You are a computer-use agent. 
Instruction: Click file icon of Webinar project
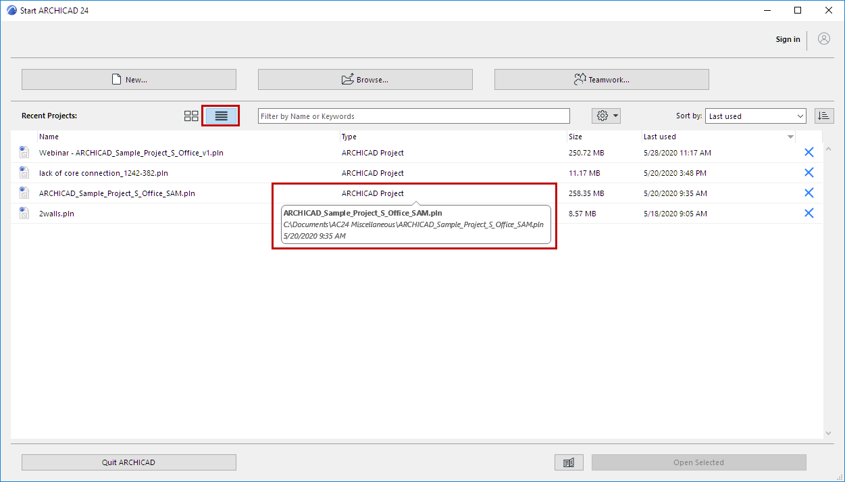click(x=24, y=153)
